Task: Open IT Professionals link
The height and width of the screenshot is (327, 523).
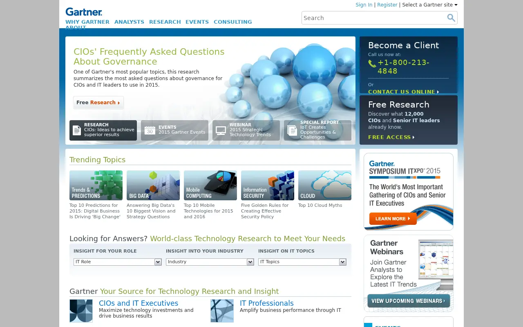Action: point(267,303)
